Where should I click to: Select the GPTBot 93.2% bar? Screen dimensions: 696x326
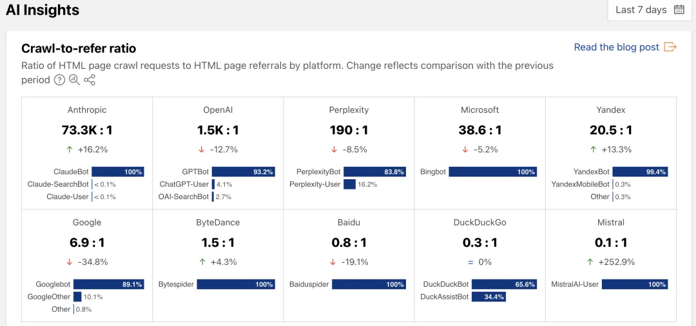click(243, 172)
